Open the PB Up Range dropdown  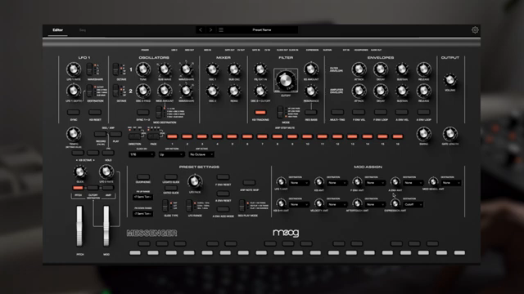coord(143,197)
